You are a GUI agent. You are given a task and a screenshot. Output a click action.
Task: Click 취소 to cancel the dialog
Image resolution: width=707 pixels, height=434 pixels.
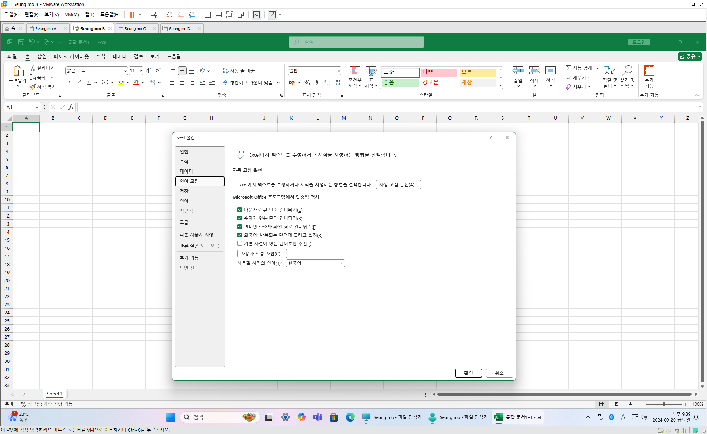point(499,373)
